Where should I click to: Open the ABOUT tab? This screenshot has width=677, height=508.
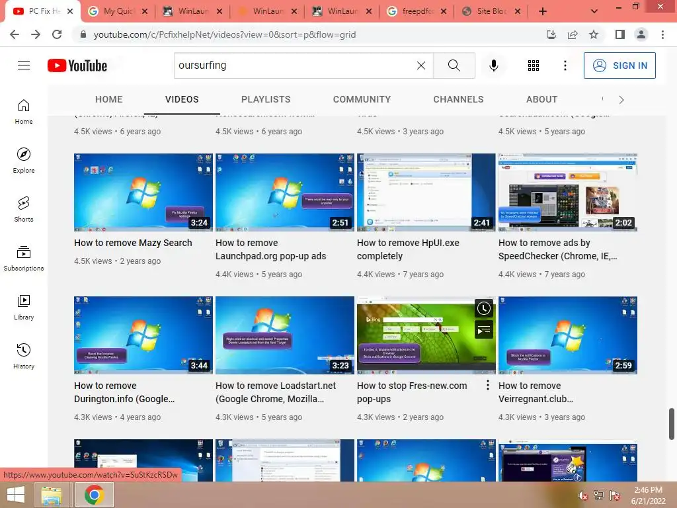pos(542,99)
